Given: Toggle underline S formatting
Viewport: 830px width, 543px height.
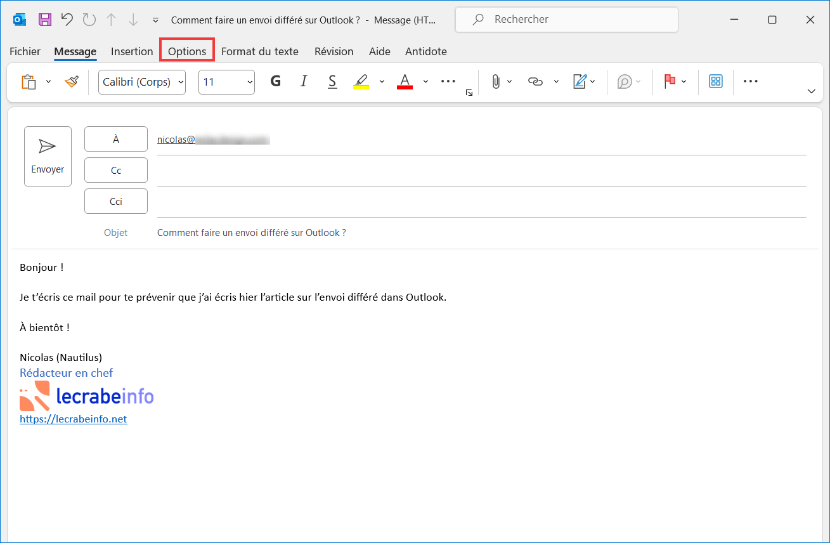Looking at the screenshot, I should [332, 81].
